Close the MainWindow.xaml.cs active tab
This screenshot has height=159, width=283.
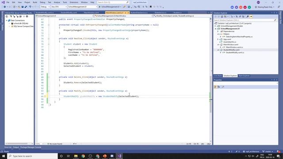[x=128, y=13]
